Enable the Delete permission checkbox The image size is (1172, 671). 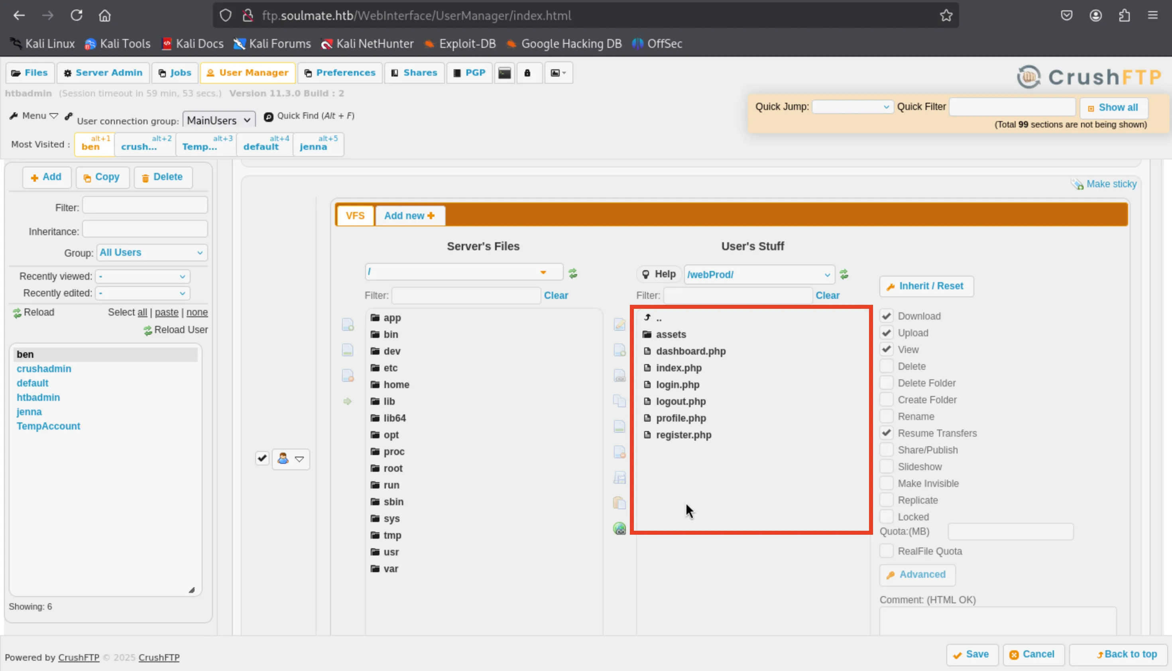886,366
